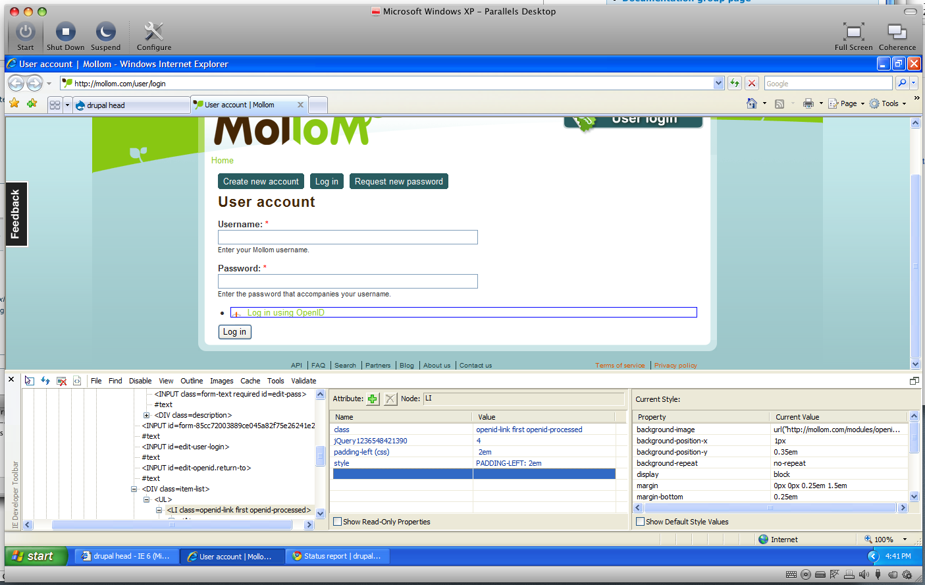Click Log in using OpenID link
The width and height of the screenshot is (925, 585).
(286, 312)
